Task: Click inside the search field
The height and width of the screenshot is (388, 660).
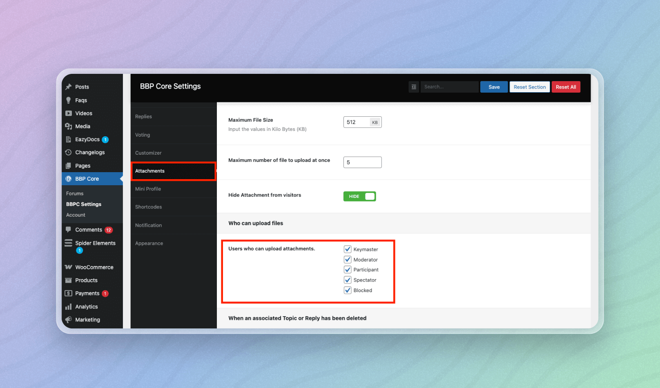Action: tap(449, 86)
